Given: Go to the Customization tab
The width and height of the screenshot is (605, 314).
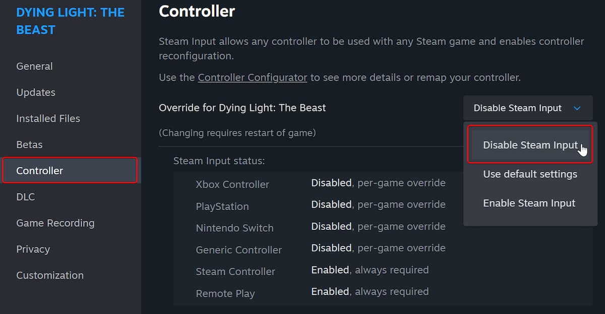Looking at the screenshot, I should [x=50, y=275].
